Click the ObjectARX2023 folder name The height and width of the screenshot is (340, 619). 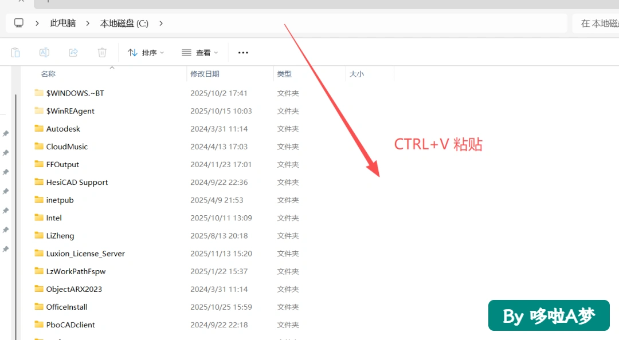point(74,289)
